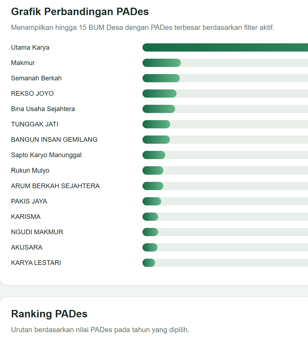Click the BANGUN INSAN GEMILANG bar

(156, 140)
